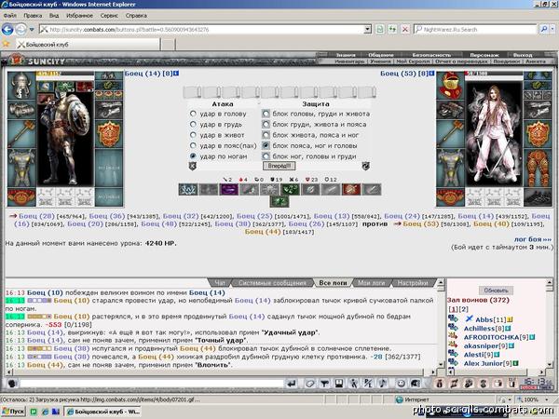Open the search provider dropdown arrow
Screen dimensions: 559x419
coord(552,29)
